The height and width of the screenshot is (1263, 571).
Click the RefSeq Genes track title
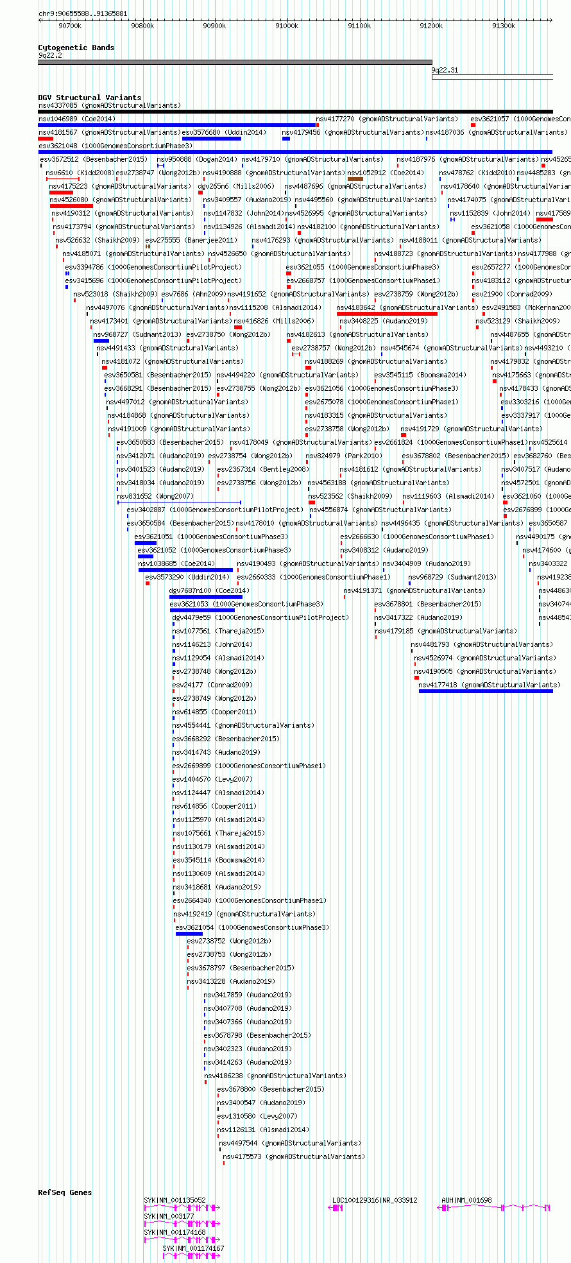[65, 1192]
